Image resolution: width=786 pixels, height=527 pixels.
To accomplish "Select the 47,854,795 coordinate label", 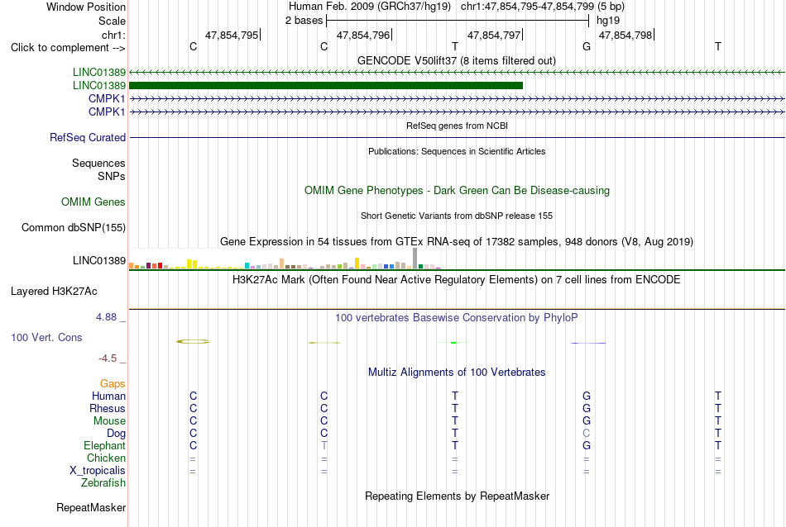I will point(232,35).
